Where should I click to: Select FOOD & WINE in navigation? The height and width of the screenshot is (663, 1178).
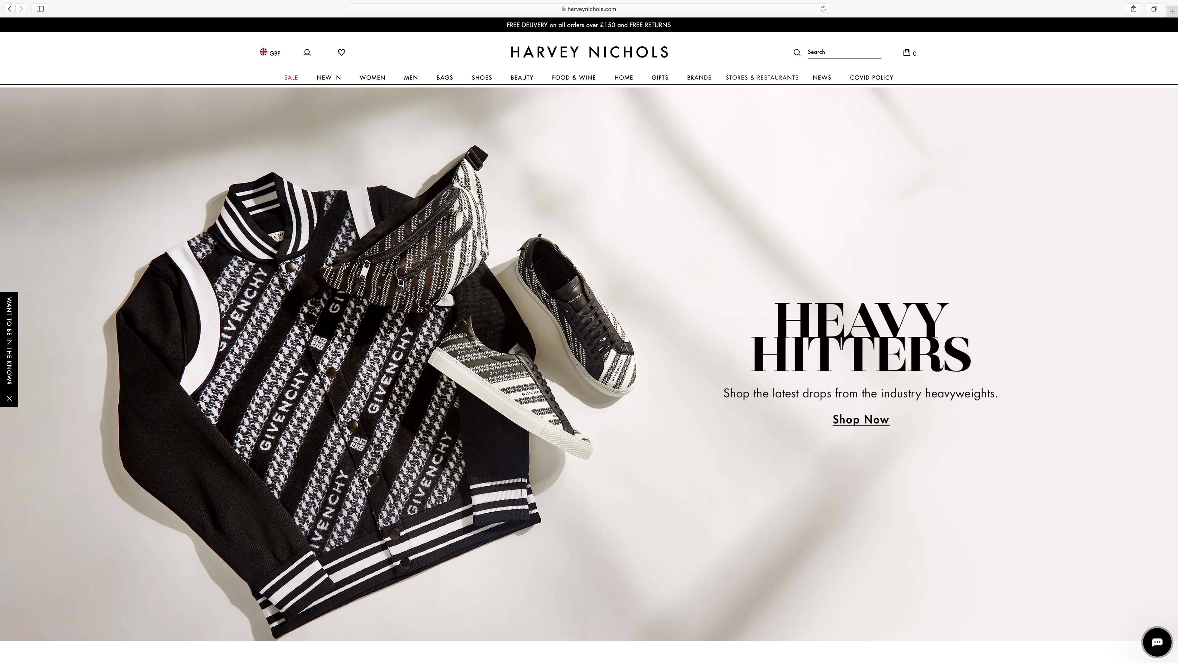pyautogui.click(x=573, y=77)
